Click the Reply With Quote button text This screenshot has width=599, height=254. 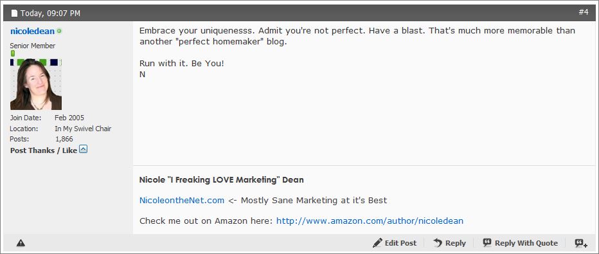click(x=526, y=243)
